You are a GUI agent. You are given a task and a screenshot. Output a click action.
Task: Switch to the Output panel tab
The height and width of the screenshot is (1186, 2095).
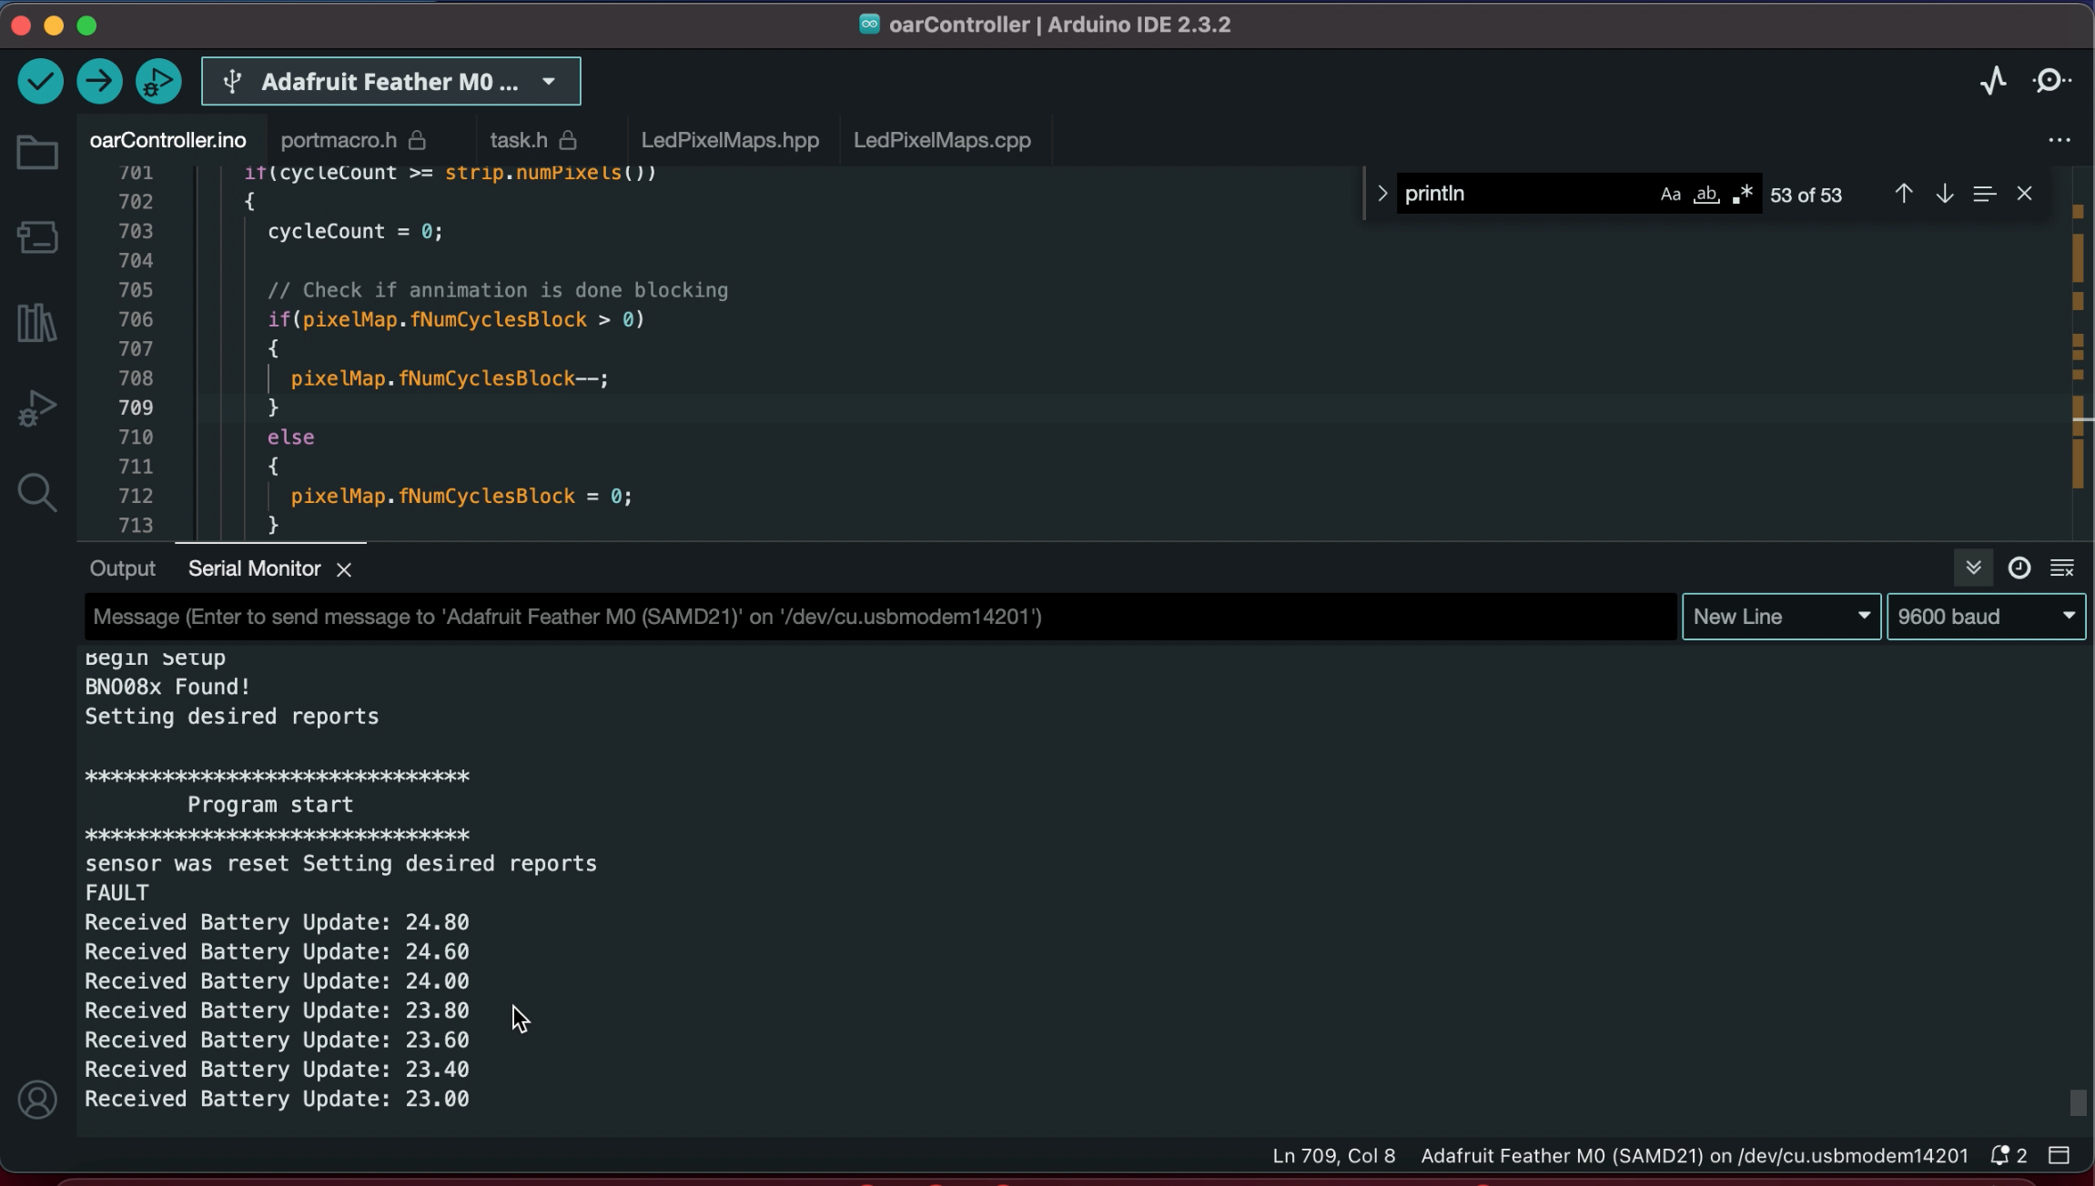pyautogui.click(x=123, y=568)
